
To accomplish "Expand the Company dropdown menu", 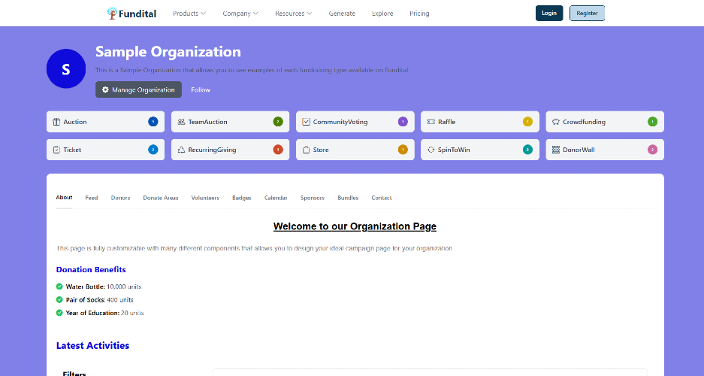I will tap(240, 14).
